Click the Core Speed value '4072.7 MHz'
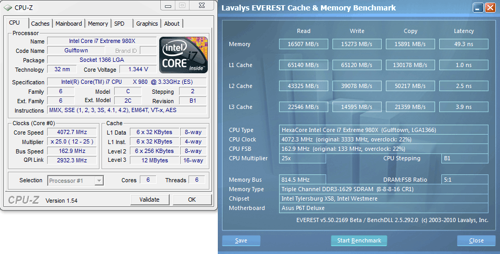Viewport: 500px width, 254px height. [72, 132]
